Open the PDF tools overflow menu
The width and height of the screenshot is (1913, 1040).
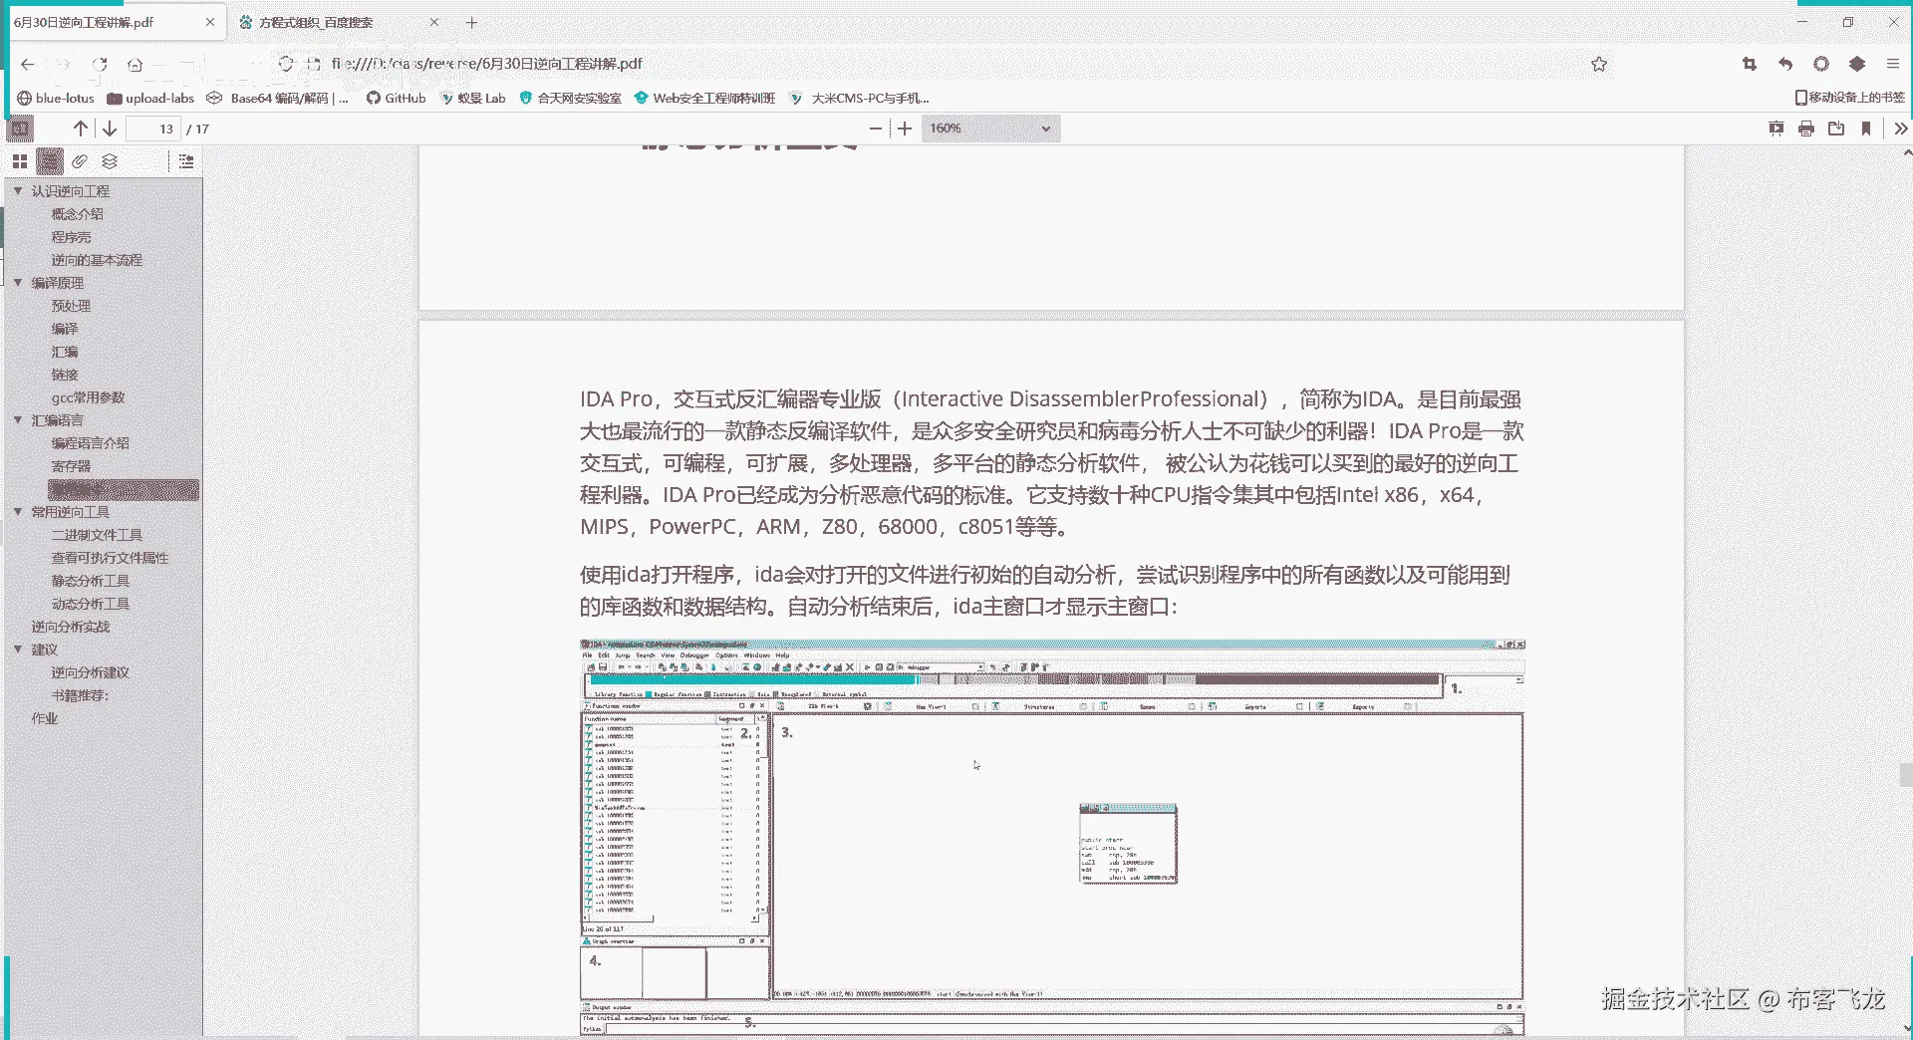(1900, 129)
